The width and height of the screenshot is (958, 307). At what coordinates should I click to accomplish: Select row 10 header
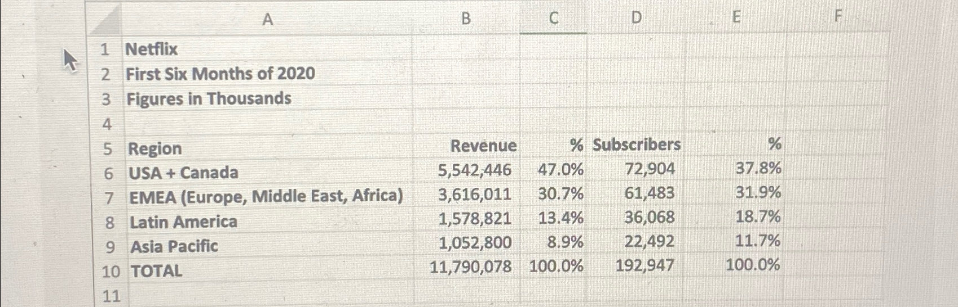[111, 272]
